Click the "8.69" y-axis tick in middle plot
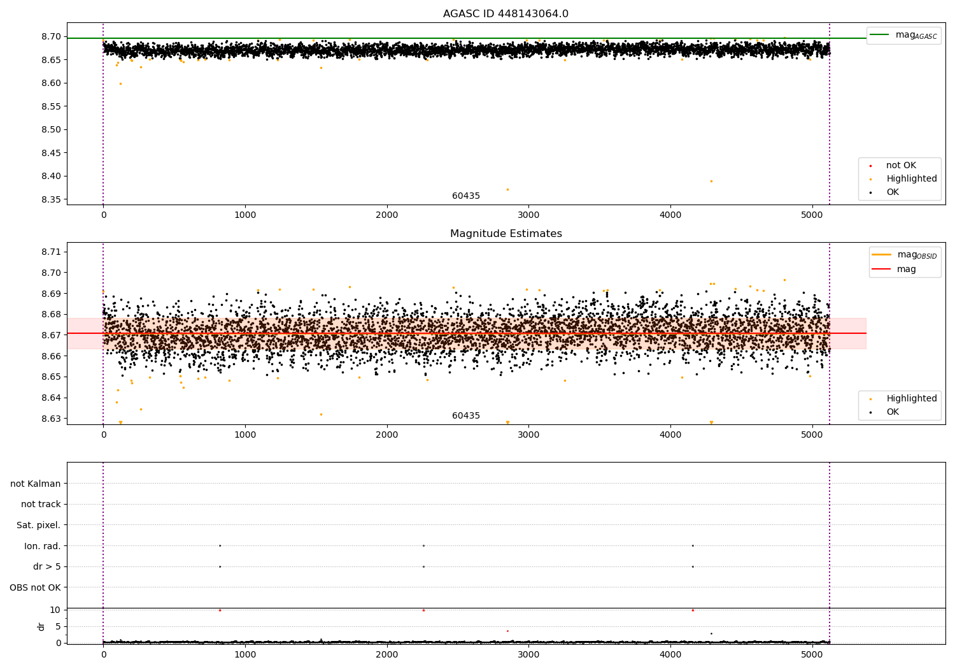 coord(51,294)
